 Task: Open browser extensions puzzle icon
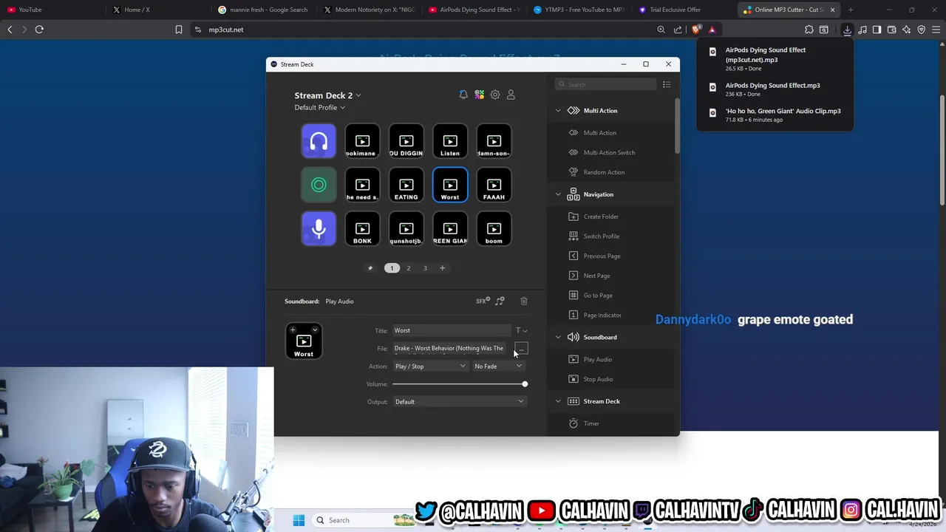click(x=809, y=30)
